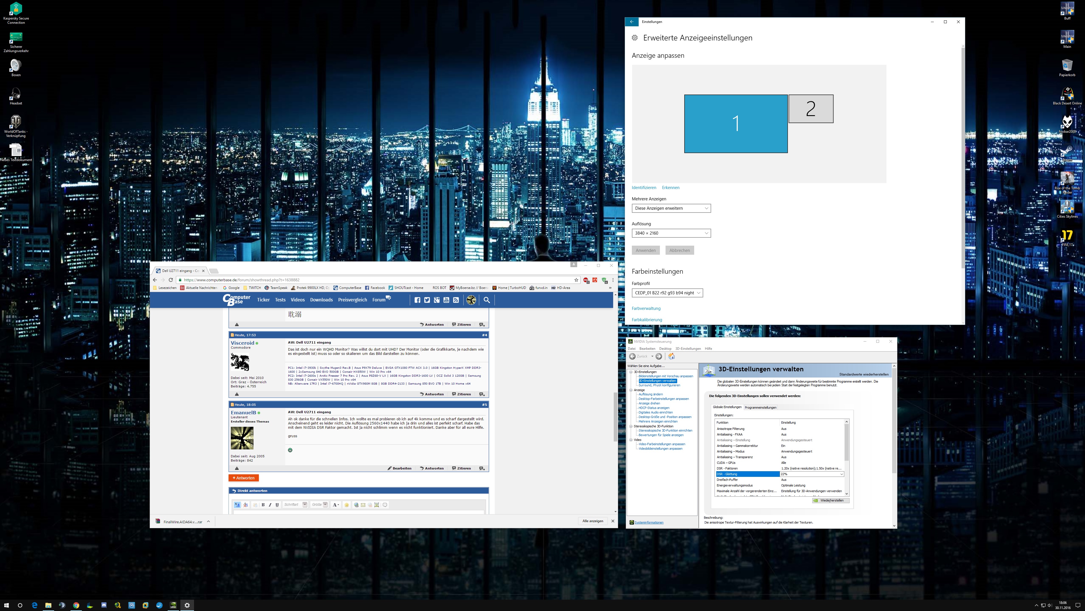Click the NVIDIA home icon in toolbar
This screenshot has width=1085, height=611.
click(672, 356)
